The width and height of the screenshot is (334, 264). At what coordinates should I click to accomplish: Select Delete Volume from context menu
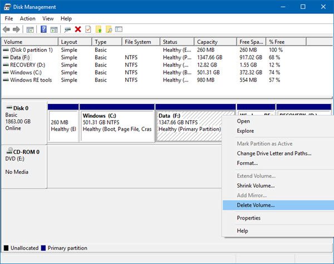coord(256,205)
